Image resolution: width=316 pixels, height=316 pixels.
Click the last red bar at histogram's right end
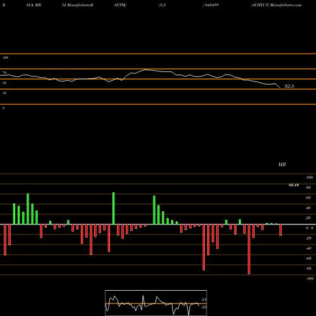281,230
